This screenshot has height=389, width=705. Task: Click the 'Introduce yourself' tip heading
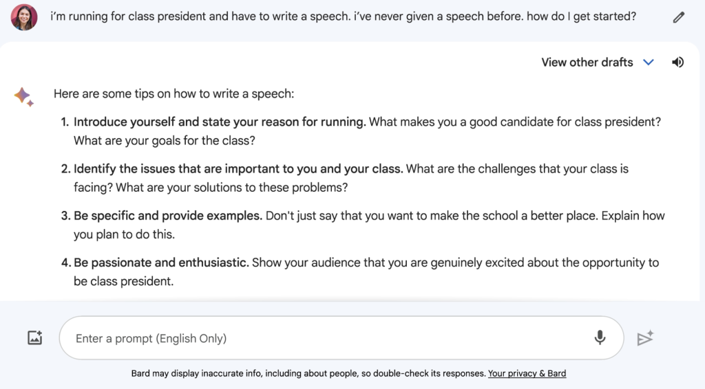coord(220,122)
